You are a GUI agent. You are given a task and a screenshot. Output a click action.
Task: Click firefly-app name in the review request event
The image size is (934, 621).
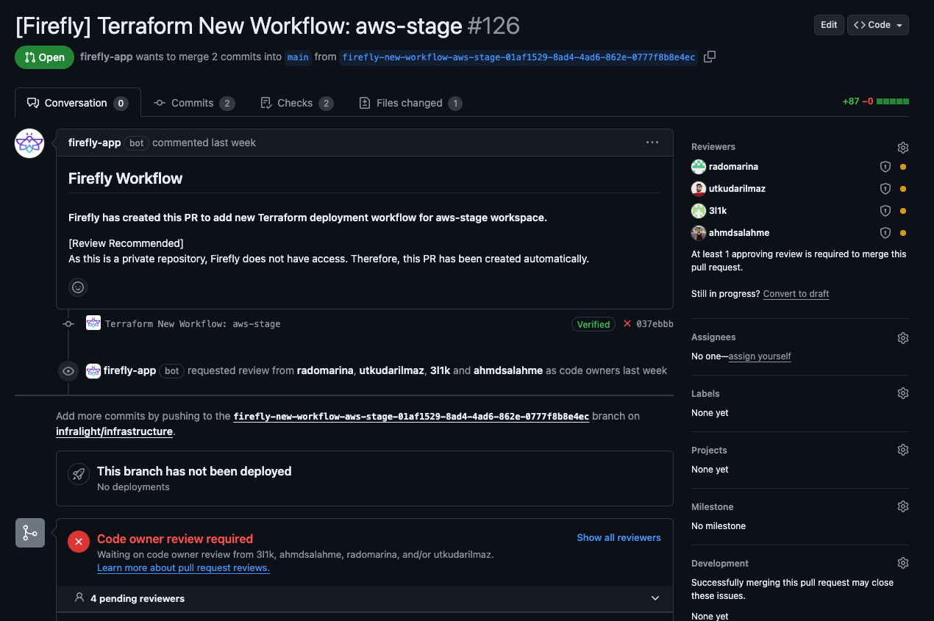[129, 370]
